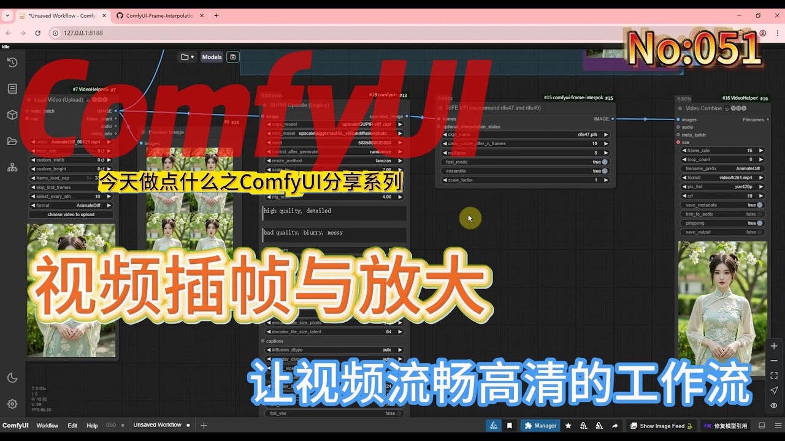The width and height of the screenshot is (785, 441).
Task: Toggle fast_mode in RIFE VFI node
Action: click(525, 162)
